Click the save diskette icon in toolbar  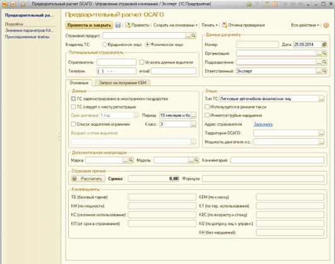118,25
